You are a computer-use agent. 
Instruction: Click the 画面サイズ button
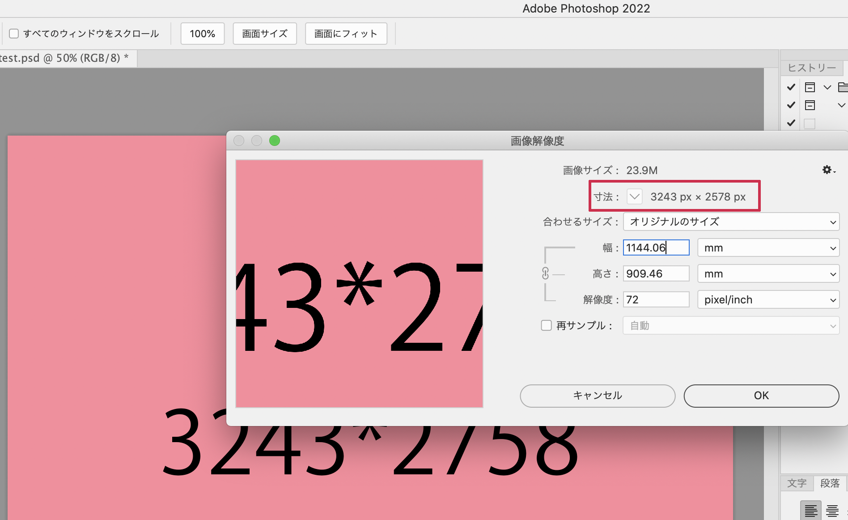(265, 34)
